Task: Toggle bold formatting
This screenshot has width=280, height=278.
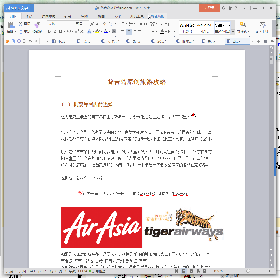Action: click(50, 31)
